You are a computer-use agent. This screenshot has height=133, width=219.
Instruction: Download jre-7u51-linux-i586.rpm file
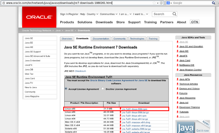[x=134, y=109]
